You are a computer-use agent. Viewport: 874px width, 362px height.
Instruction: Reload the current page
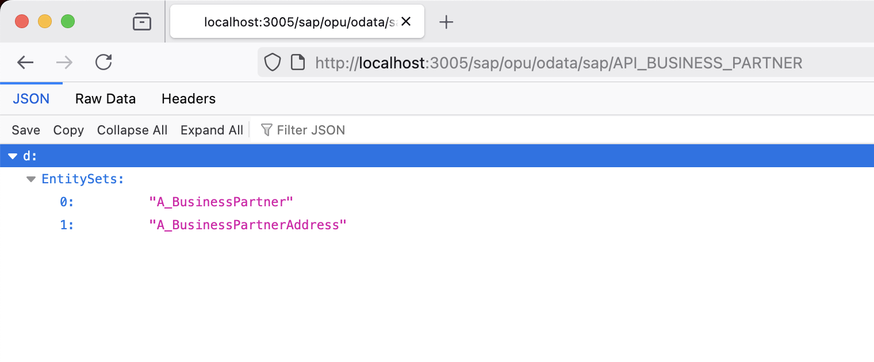103,62
